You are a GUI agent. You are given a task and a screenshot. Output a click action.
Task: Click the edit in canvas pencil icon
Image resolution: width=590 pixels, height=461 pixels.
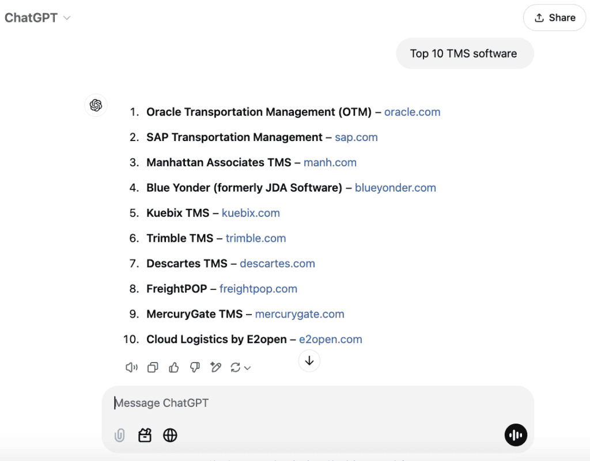[215, 367]
